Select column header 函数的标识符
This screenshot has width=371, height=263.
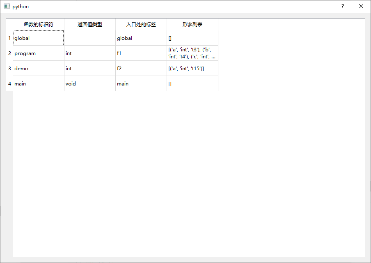pos(39,24)
